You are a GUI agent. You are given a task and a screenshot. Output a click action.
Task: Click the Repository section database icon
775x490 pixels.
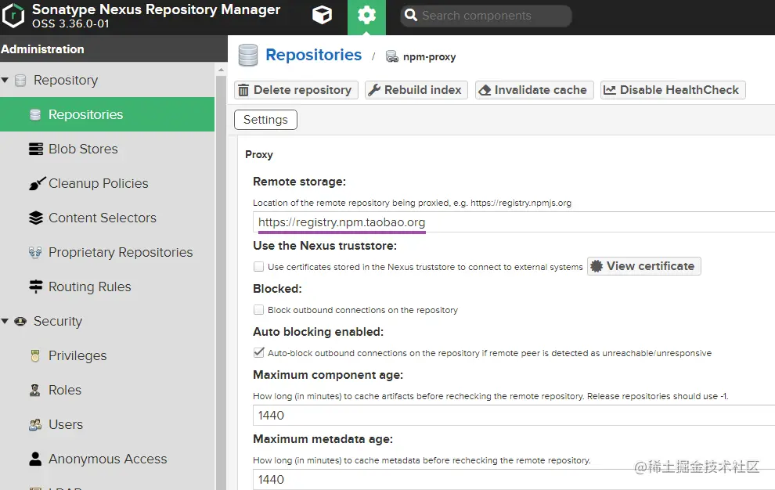[20, 80]
